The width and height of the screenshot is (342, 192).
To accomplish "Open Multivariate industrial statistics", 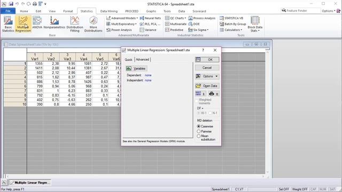I will [x=176, y=24].
